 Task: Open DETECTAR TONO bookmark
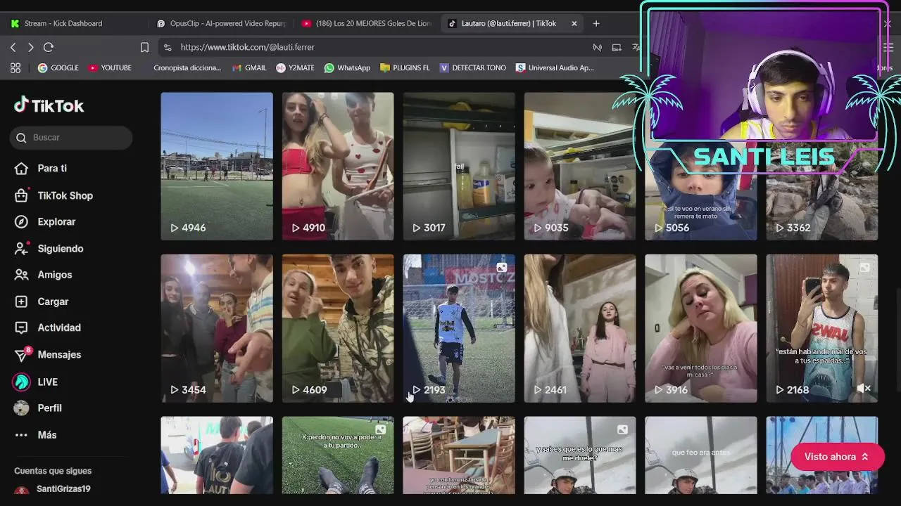pyautogui.click(x=472, y=68)
